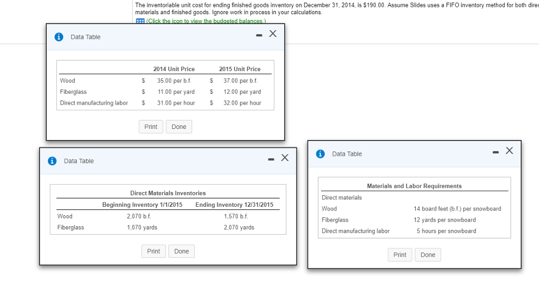539x281 pixels.
Task: Click info icon in Materials and Labor Requirements dialog
Action: point(320,154)
